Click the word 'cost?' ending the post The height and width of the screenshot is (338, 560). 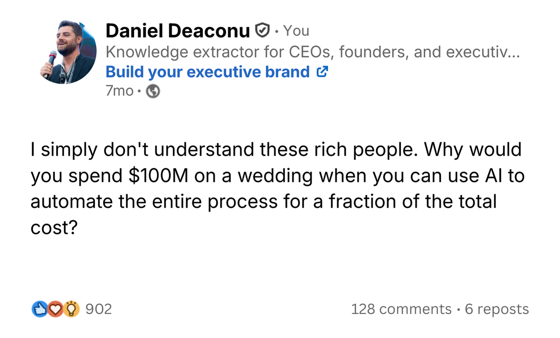pyautogui.click(x=55, y=228)
